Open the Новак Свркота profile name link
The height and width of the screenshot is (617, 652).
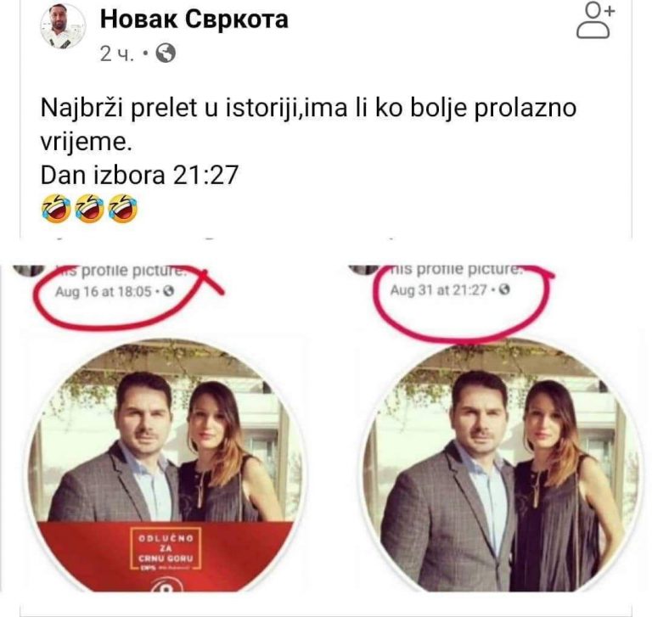click(x=194, y=20)
